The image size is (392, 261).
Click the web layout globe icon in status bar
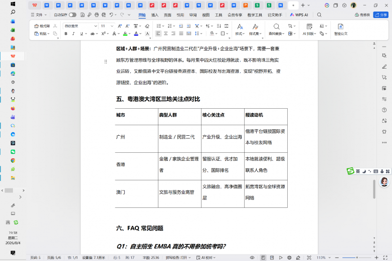coord(289,257)
